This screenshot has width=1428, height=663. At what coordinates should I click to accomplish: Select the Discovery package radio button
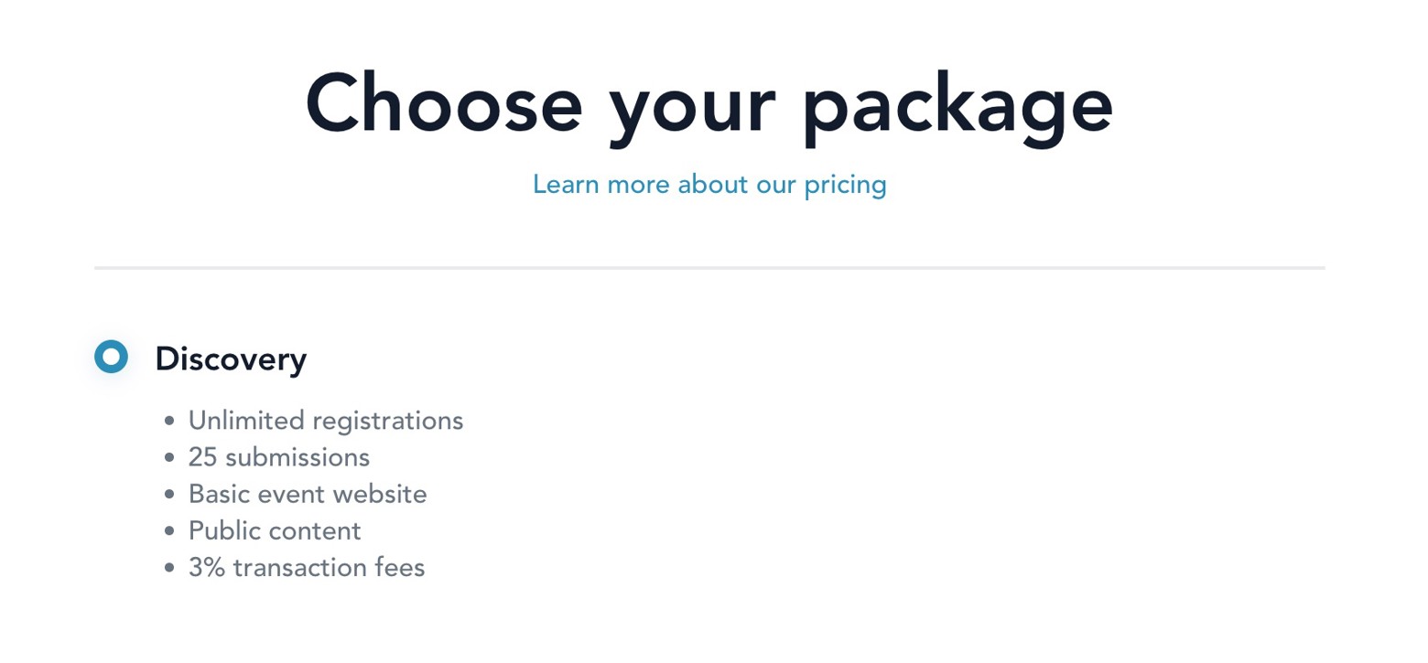[111, 358]
